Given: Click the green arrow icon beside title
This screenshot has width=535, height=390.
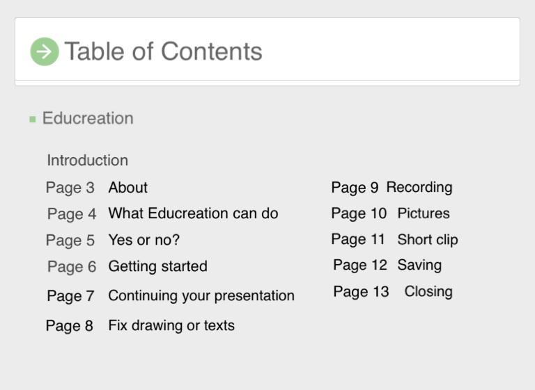Looking at the screenshot, I should pyautogui.click(x=45, y=51).
